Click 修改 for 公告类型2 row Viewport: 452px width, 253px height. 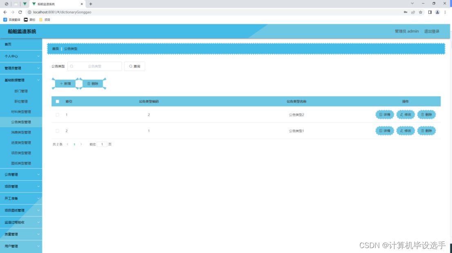pyautogui.click(x=405, y=115)
